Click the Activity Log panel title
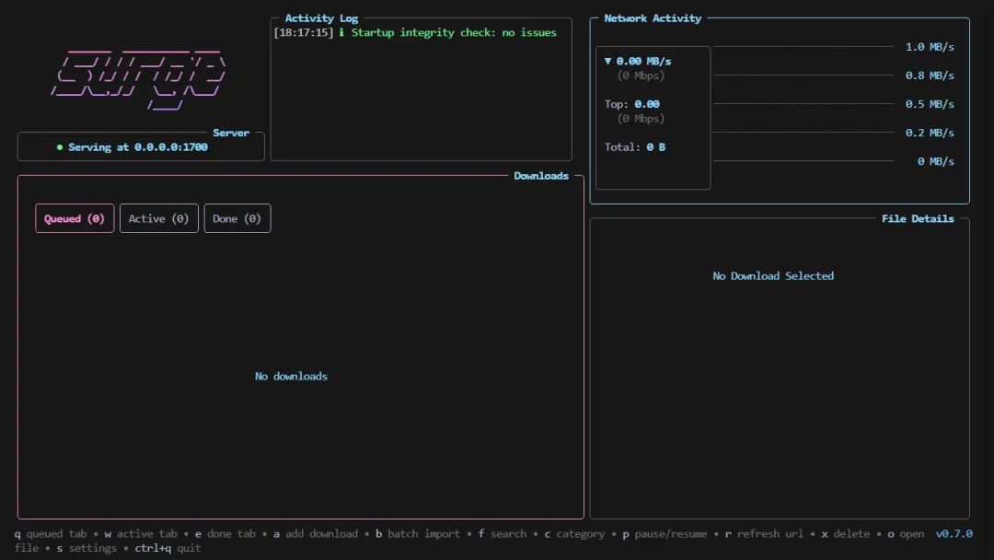 (x=321, y=18)
